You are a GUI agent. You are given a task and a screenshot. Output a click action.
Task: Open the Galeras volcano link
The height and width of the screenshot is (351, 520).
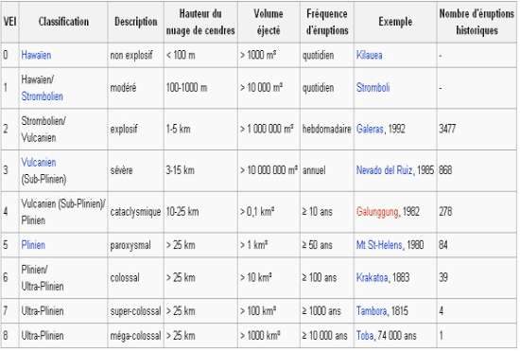(x=370, y=129)
